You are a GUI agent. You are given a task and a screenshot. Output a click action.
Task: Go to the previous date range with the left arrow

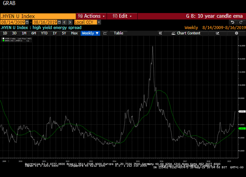pos(64,22)
